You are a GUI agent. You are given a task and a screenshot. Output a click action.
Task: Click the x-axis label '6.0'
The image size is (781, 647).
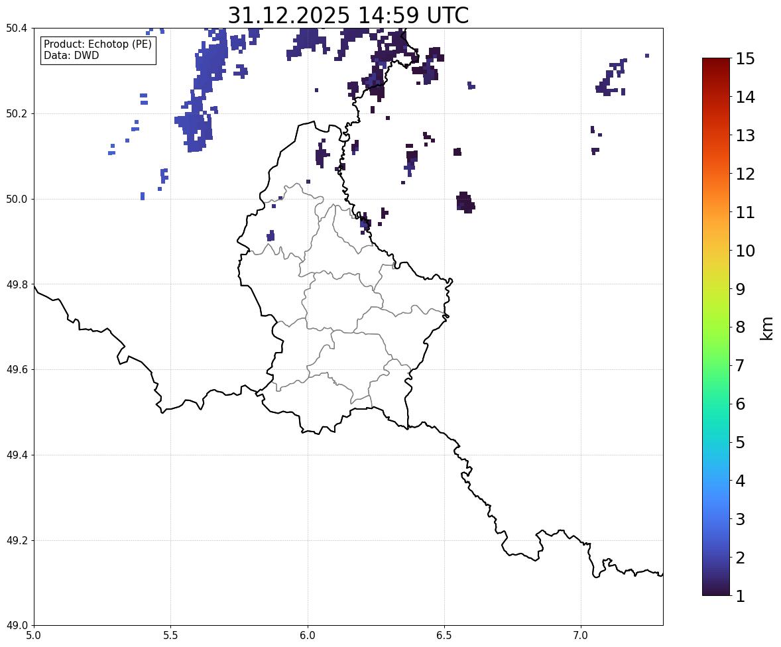pyautogui.click(x=308, y=636)
